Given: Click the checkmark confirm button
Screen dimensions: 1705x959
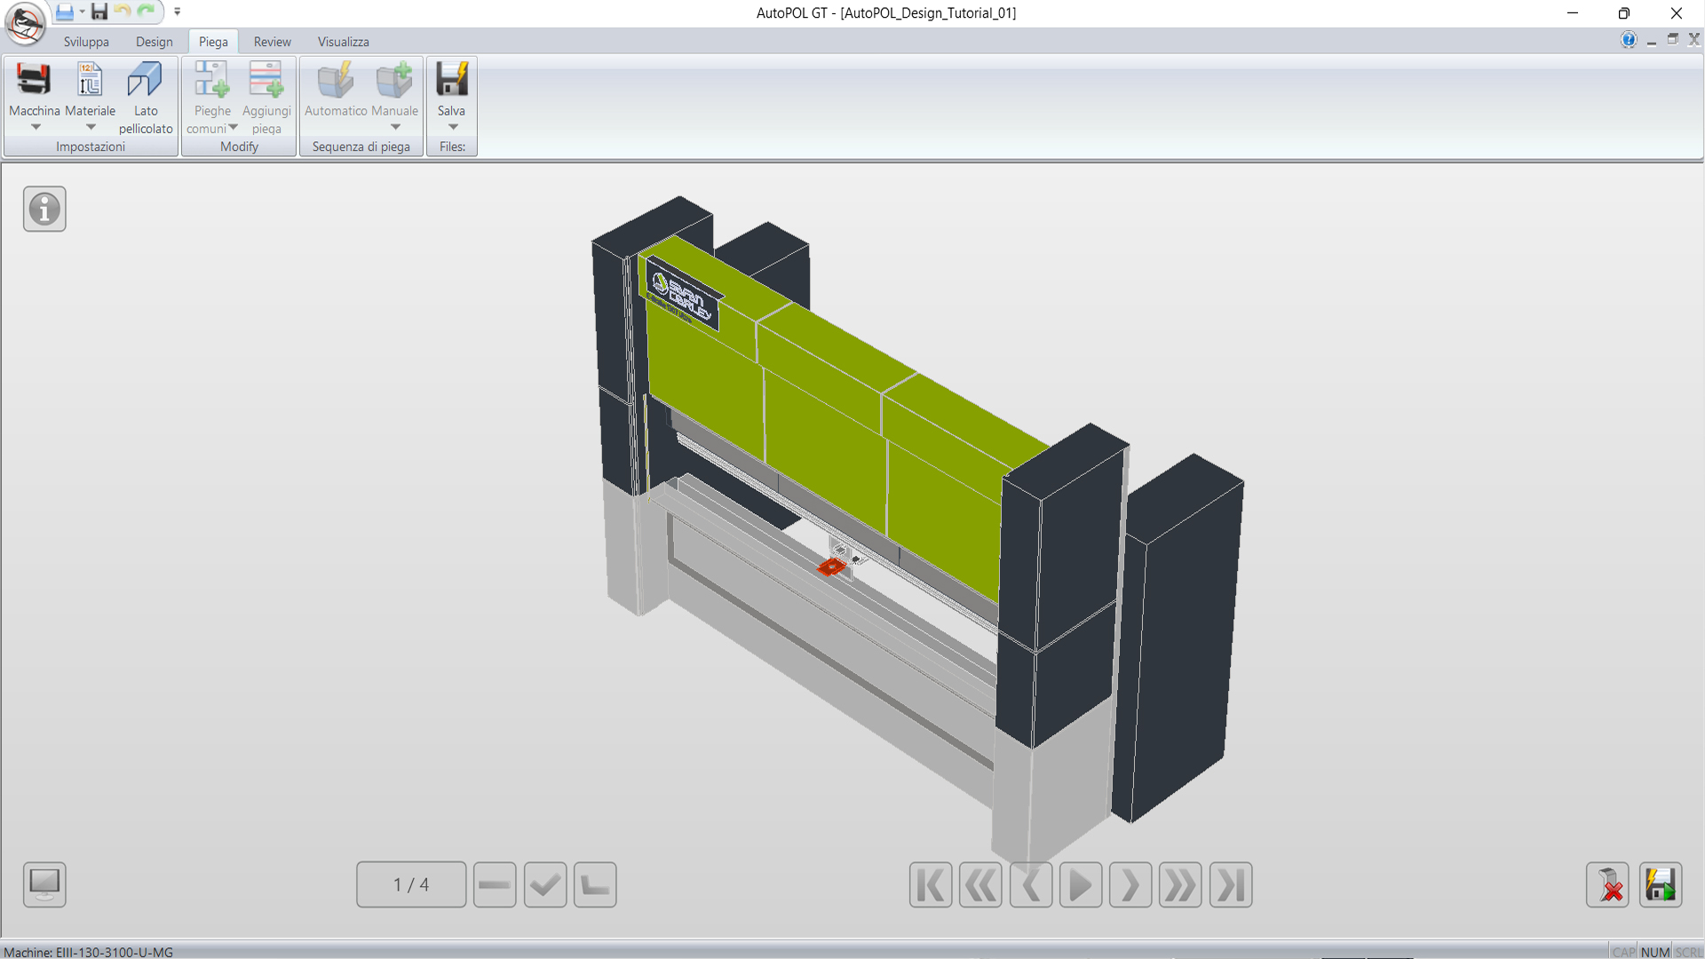Looking at the screenshot, I should (x=545, y=884).
